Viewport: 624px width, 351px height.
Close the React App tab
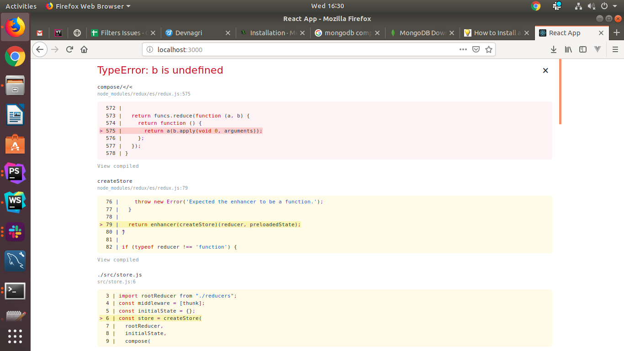[x=601, y=33]
